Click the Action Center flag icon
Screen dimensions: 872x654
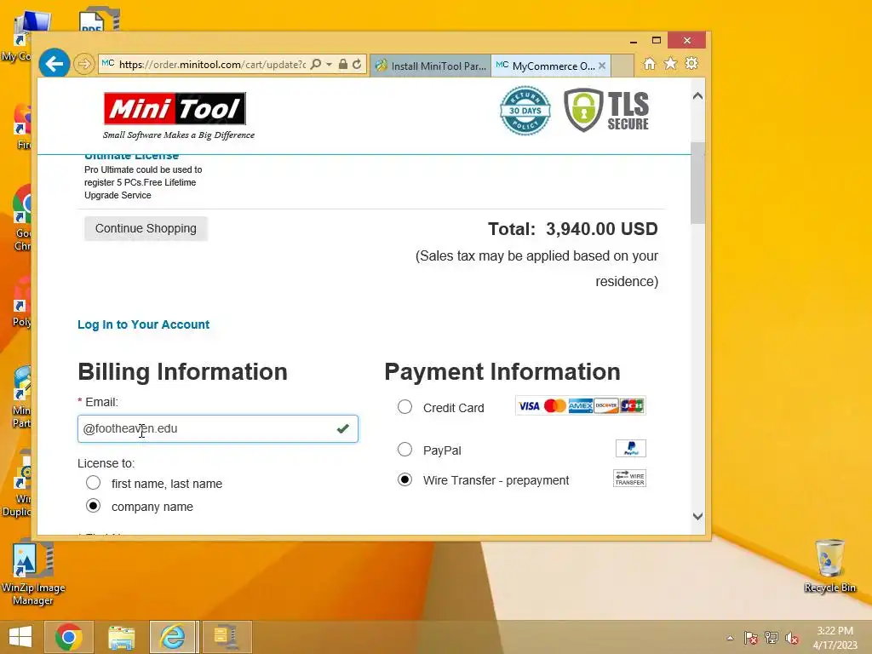[750, 638]
